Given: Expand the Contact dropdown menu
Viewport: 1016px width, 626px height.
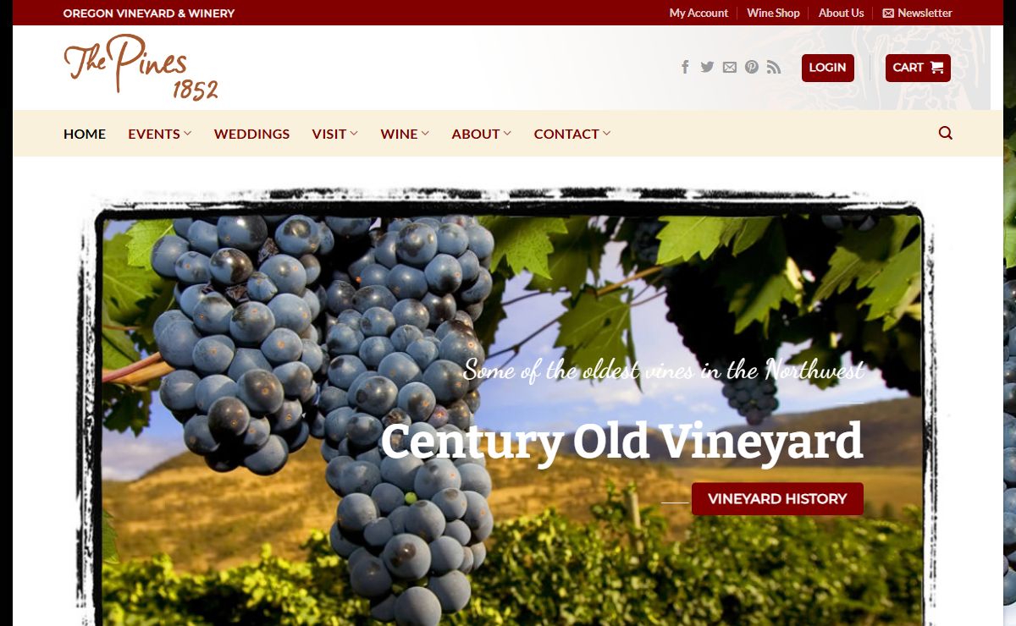Looking at the screenshot, I should coord(572,134).
